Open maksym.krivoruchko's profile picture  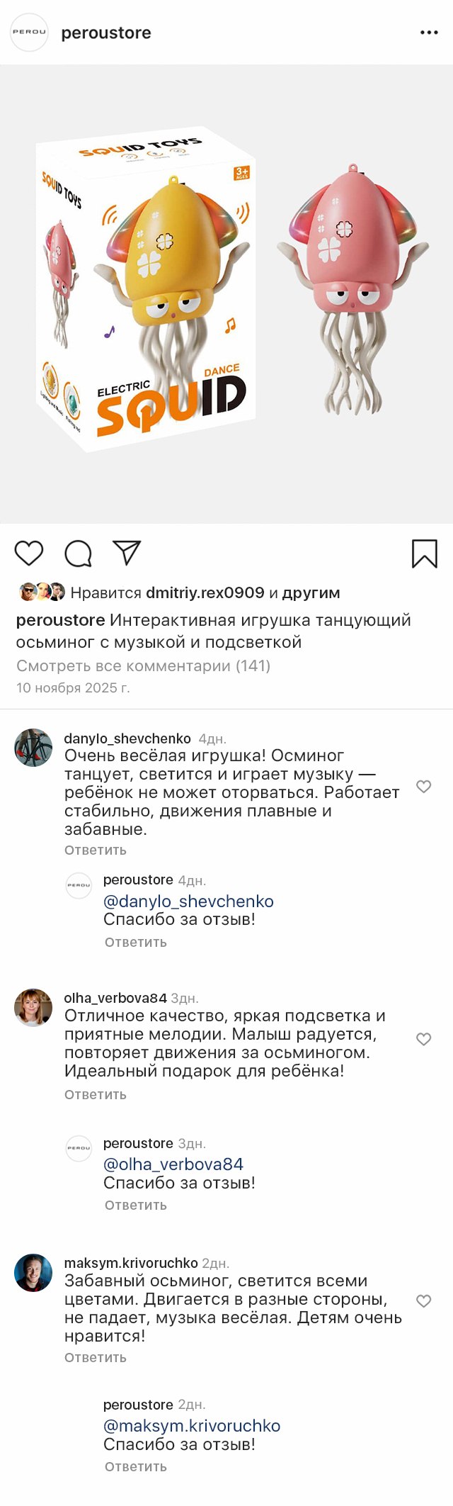[x=33, y=1273]
